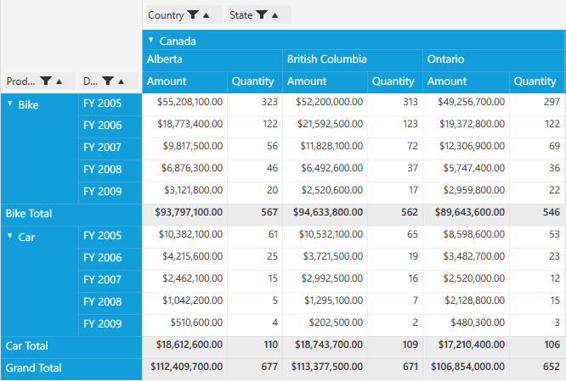
Task: Open the Country field filter icon
Action: [x=193, y=14]
